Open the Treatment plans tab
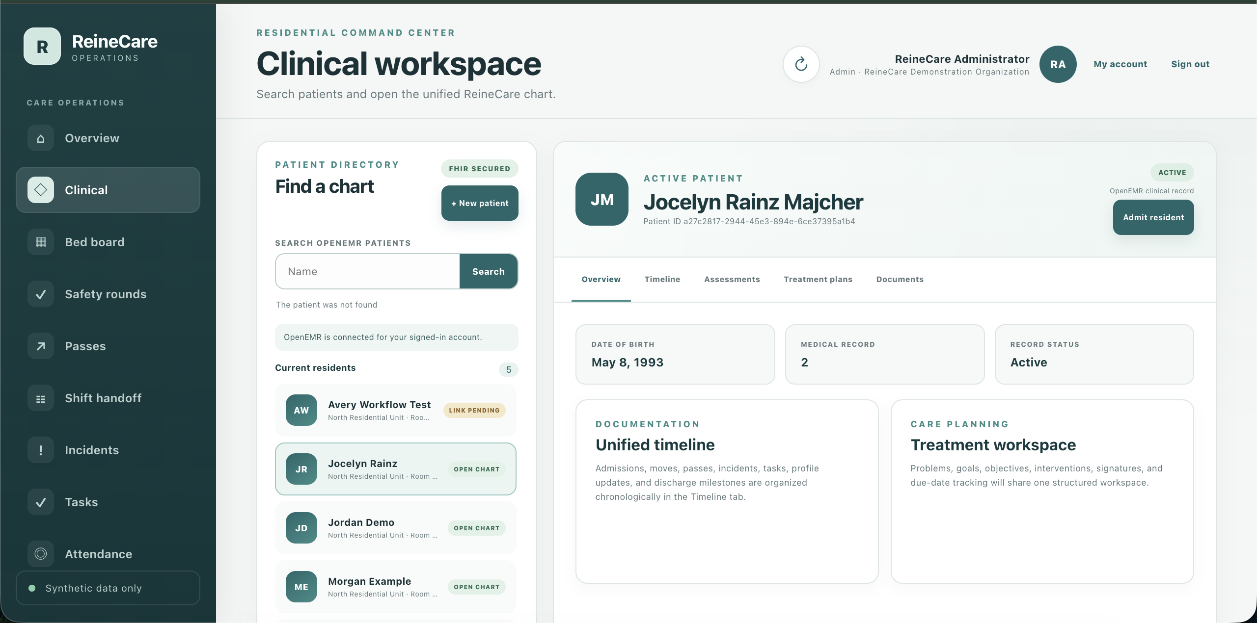The image size is (1257, 623). [x=818, y=279]
